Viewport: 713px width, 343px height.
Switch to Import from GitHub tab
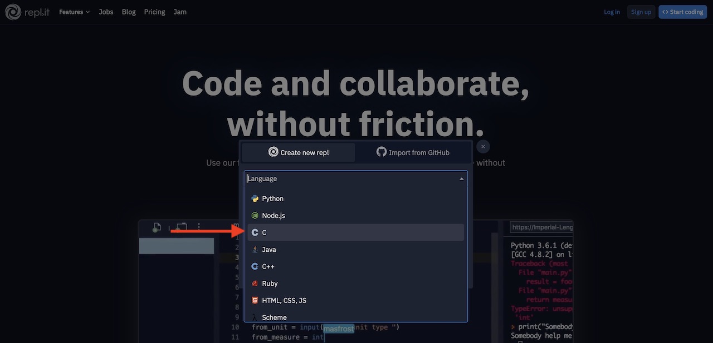click(x=413, y=152)
